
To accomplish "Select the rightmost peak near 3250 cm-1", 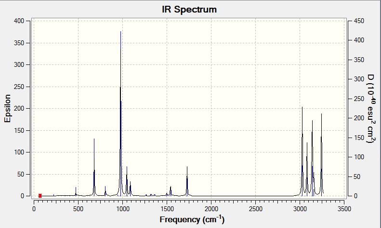I will (x=321, y=155).
